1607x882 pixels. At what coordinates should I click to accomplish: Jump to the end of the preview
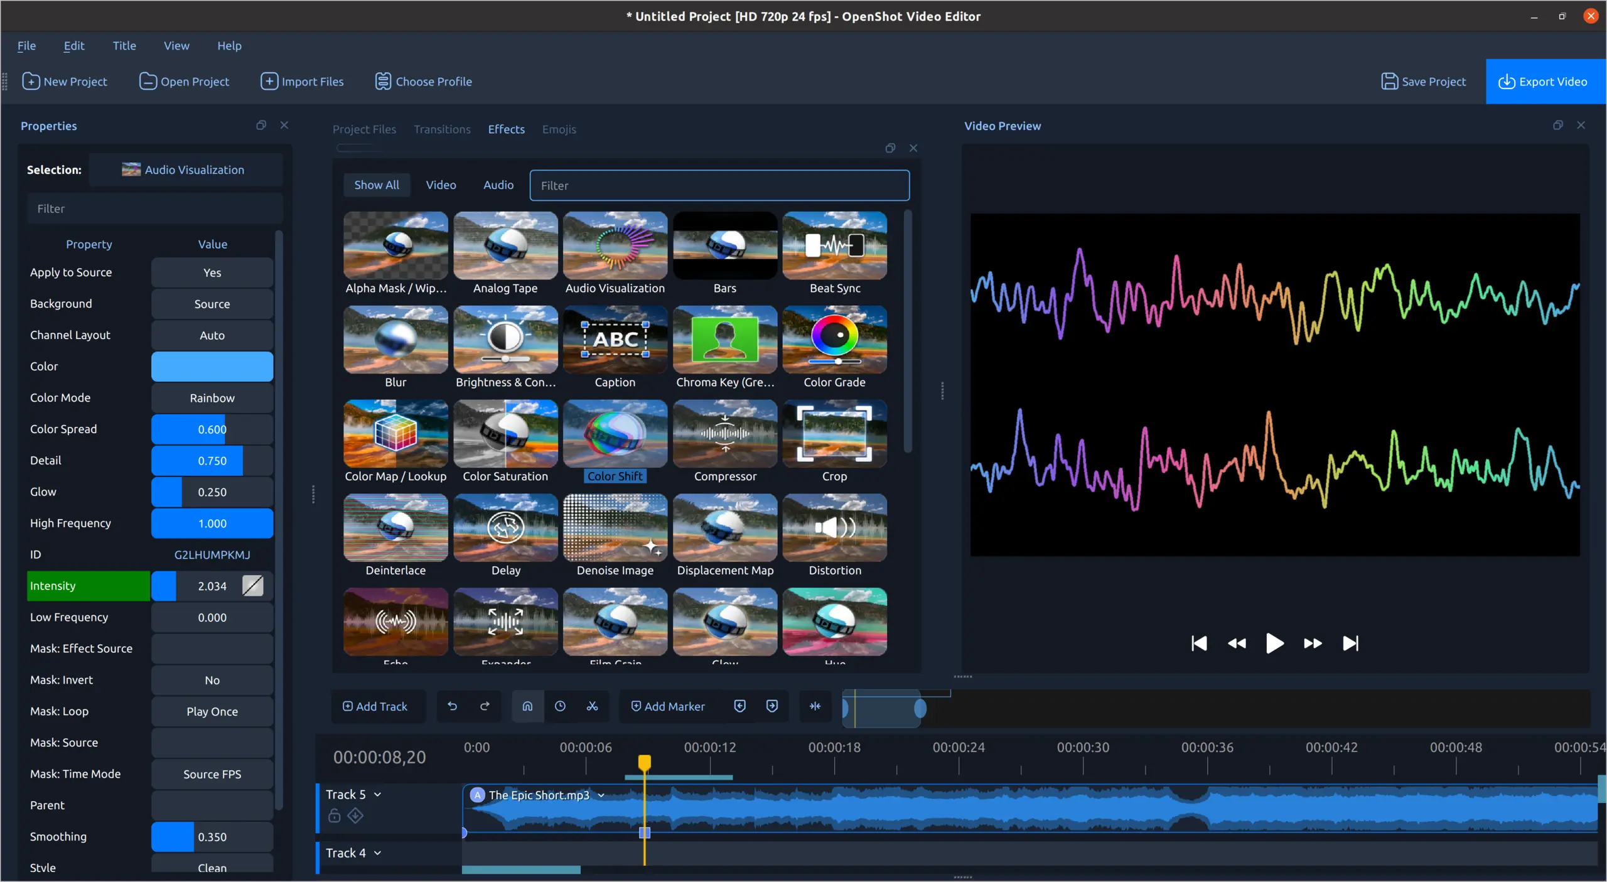click(x=1350, y=643)
